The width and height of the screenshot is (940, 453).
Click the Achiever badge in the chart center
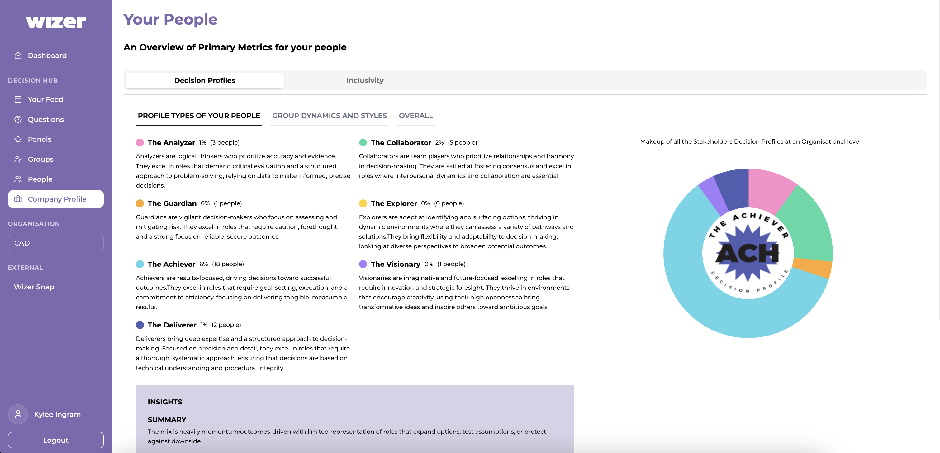748,253
